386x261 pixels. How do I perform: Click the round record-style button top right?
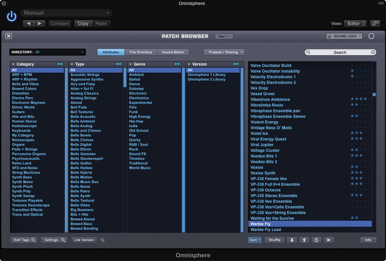[x=371, y=36]
